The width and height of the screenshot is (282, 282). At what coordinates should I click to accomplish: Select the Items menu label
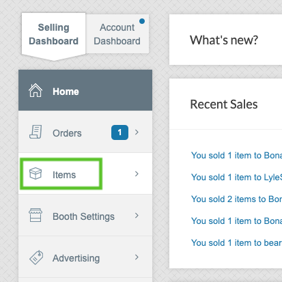[x=64, y=175]
